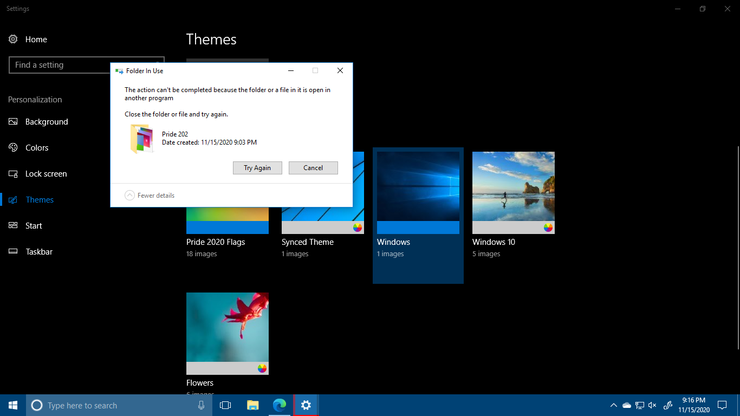Minimize the Folder In Use dialog
Screen dimensions: 740x416
pos(291,71)
